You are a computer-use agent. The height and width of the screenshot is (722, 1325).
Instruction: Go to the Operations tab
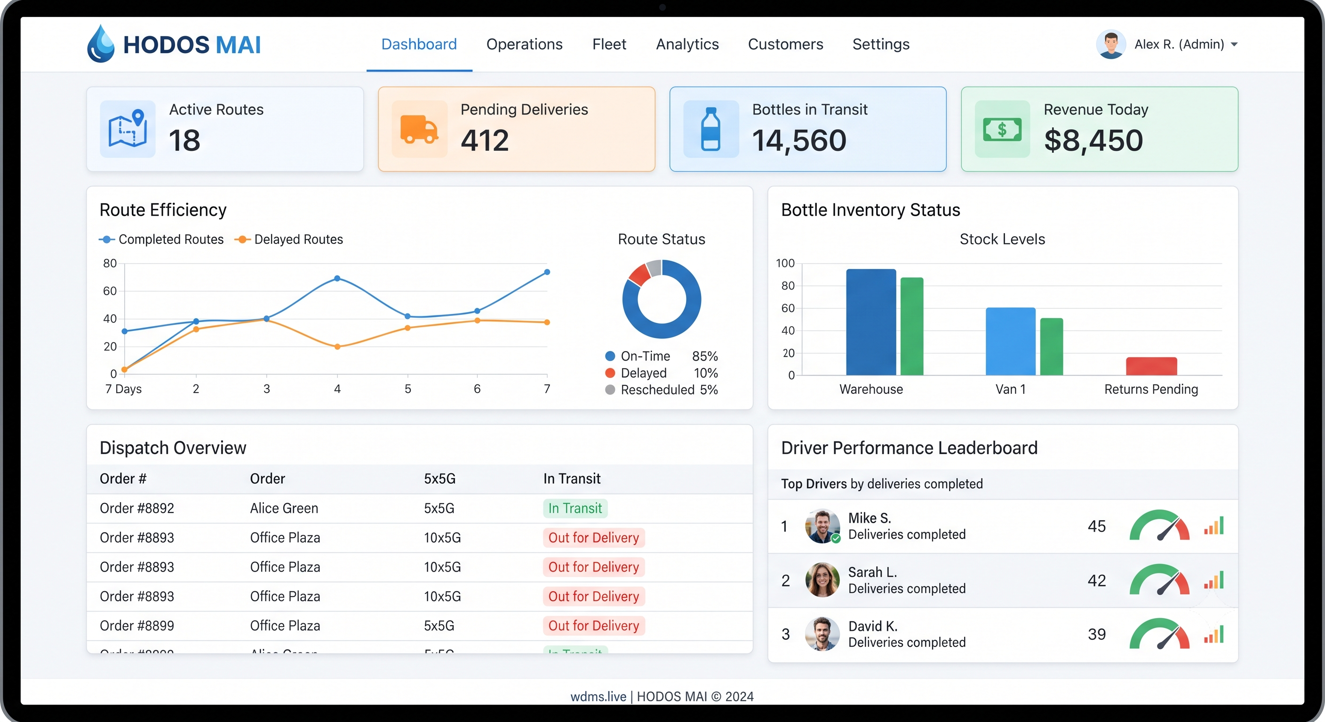[524, 44]
